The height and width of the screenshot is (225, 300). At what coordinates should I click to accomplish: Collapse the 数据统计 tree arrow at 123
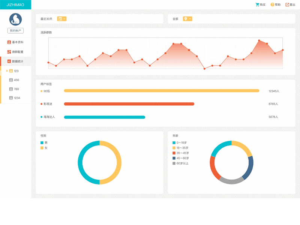click(7, 71)
